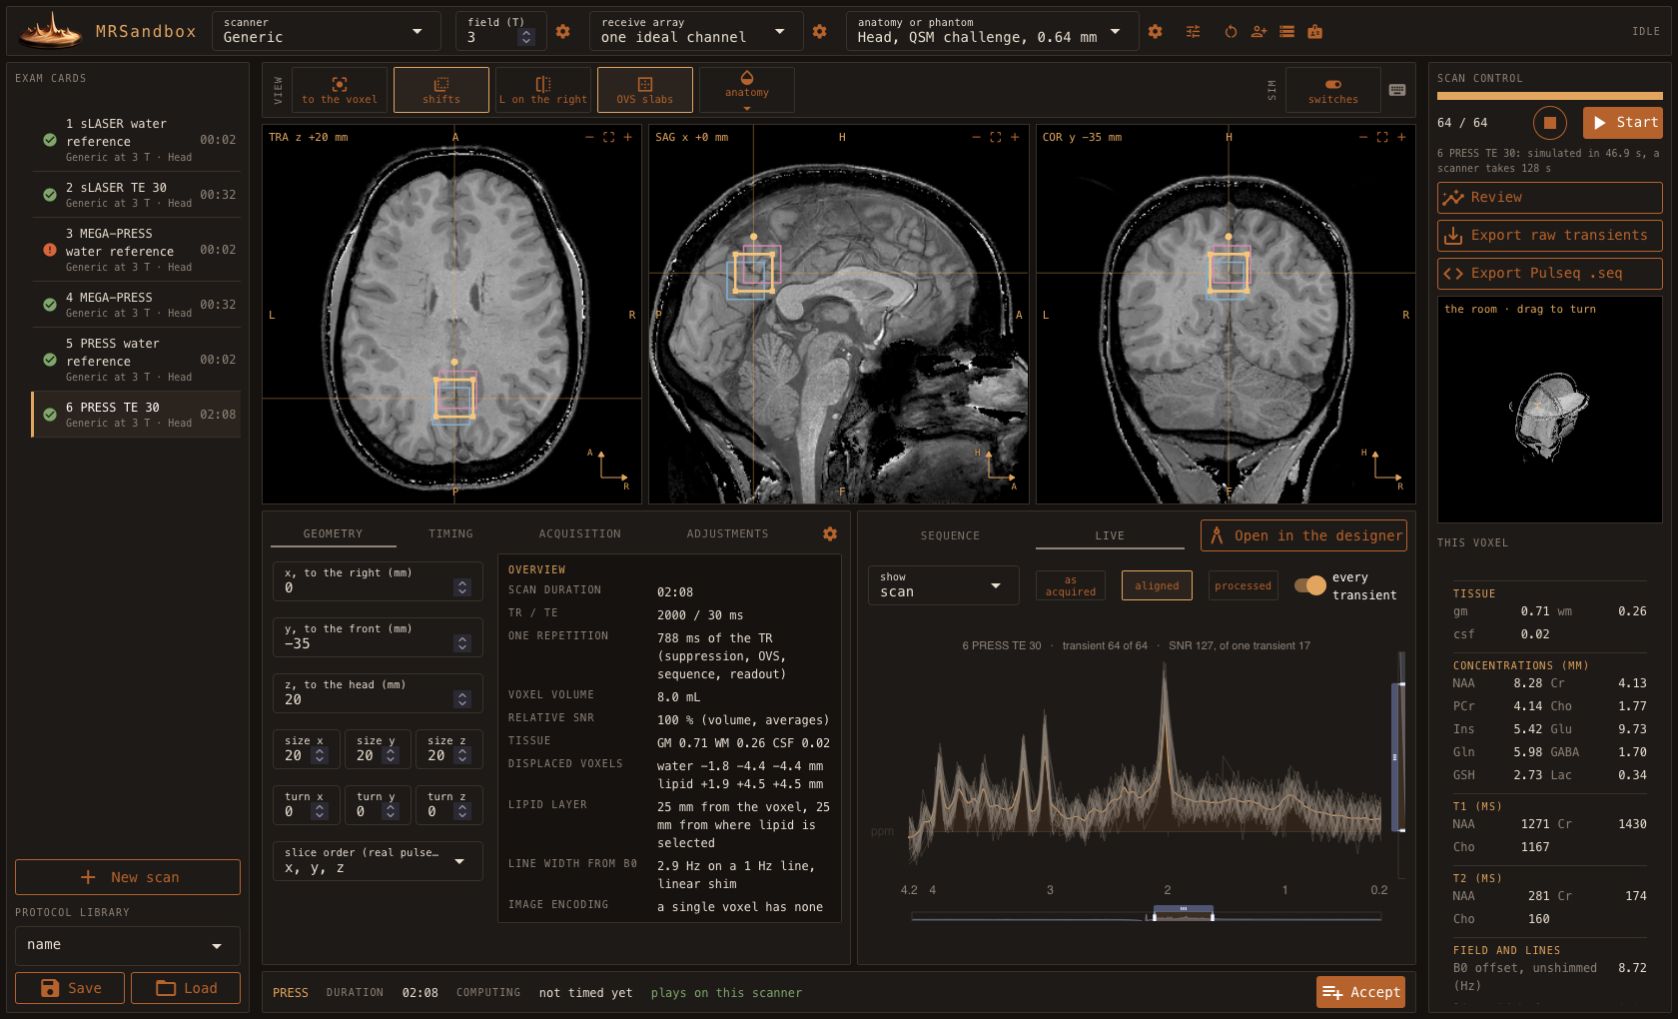The height and width of the screenshot is (1019, 1678).
Task: Click the 'to the voxel' view icon
Action: 340,90
